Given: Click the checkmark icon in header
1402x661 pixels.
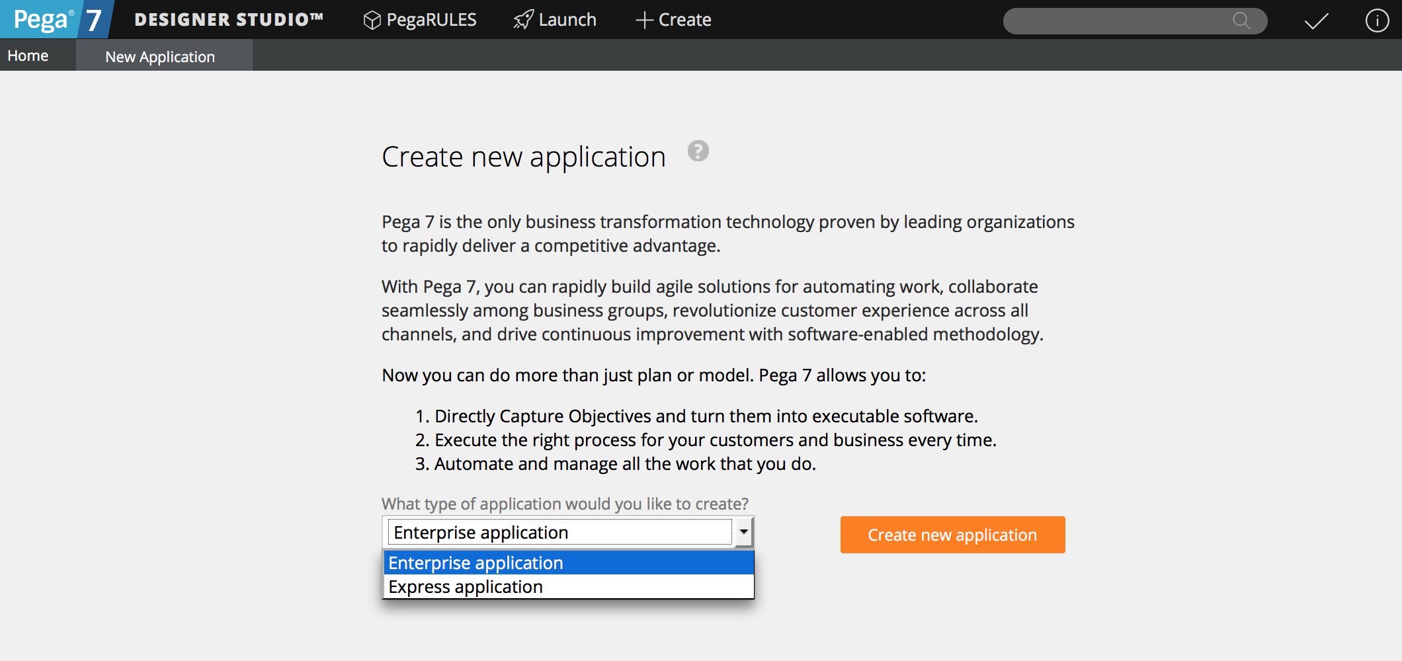Looking at the screenshot, I should (1316, 21).
